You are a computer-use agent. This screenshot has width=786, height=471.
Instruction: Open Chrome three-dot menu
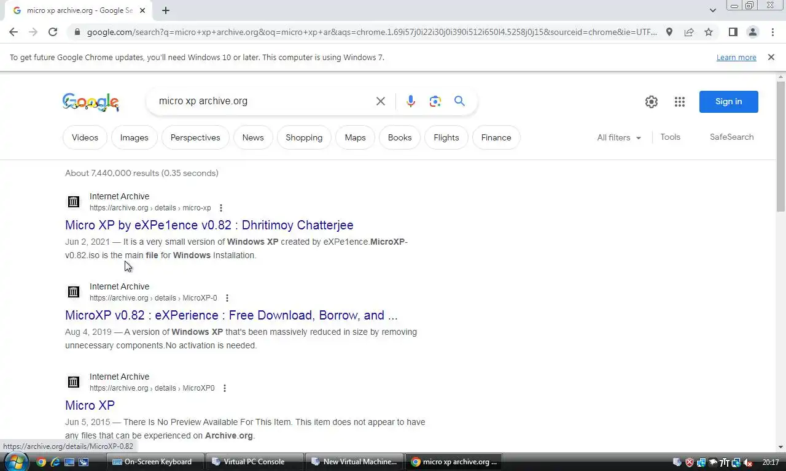coord(772,32)
